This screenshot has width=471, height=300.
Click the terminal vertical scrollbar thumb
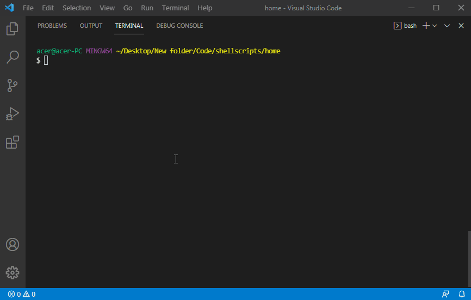[469, 259]
